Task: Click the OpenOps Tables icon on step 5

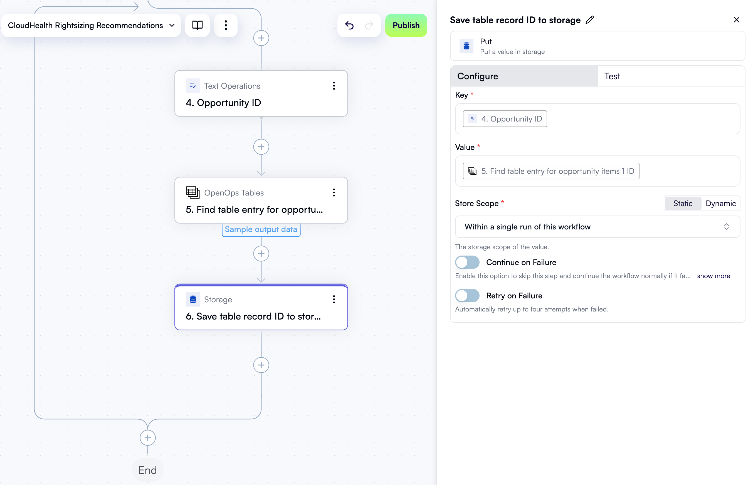Action: (192, 192)
